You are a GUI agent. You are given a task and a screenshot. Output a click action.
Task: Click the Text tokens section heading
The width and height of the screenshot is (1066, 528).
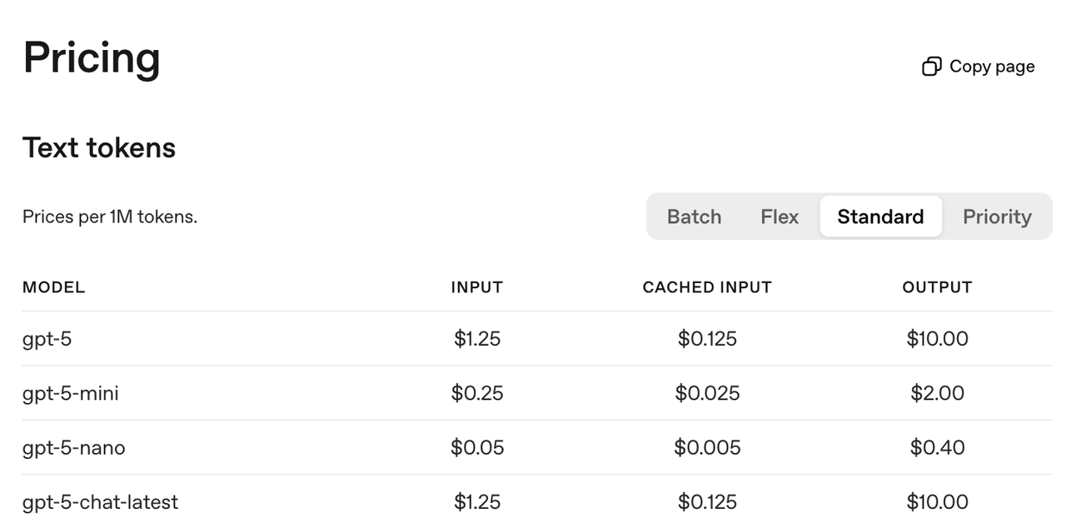[99, 147]
